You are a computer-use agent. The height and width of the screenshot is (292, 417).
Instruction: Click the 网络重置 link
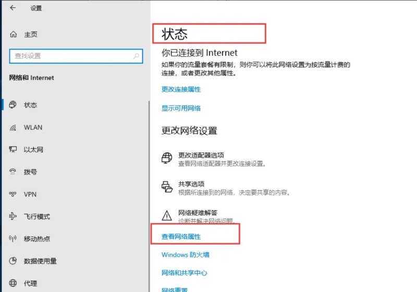(x=175, y=289)
